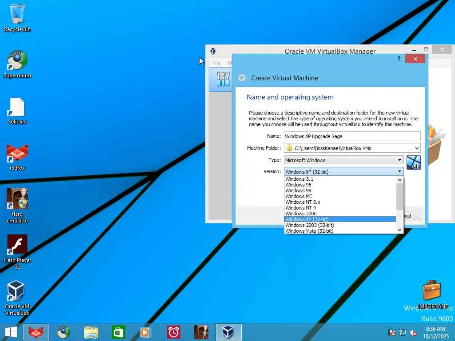Minimize the VirtualBox Manager window

point(414,50)
